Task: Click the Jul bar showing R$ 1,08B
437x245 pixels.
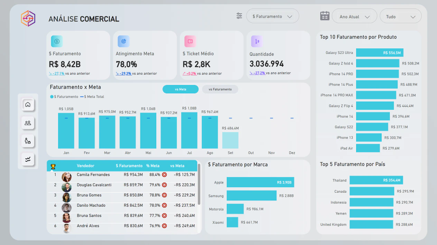Action: (x=189, y=130)
